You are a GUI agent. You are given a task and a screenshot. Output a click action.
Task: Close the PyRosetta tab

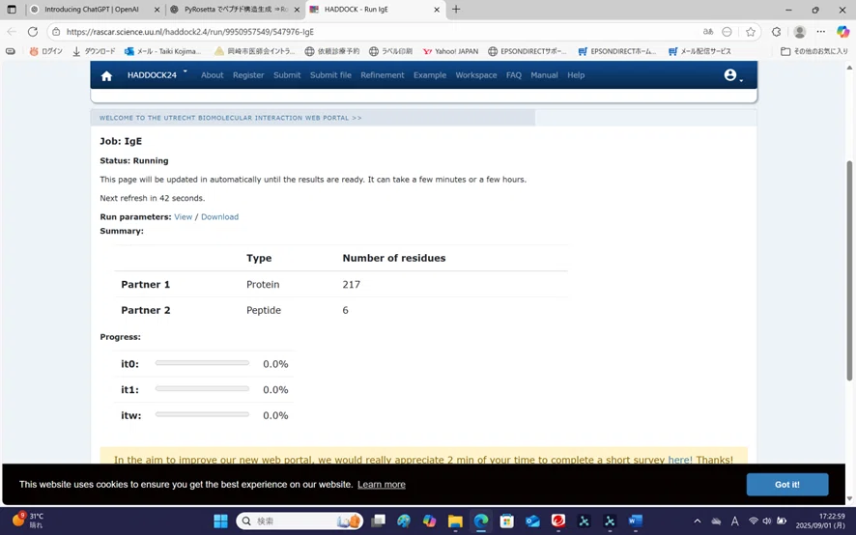[x=297, y=10]
